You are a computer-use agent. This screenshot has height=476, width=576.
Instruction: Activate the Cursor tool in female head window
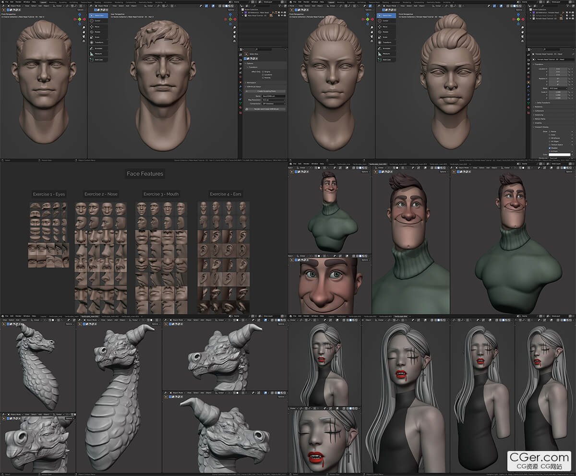click(386, 21)
